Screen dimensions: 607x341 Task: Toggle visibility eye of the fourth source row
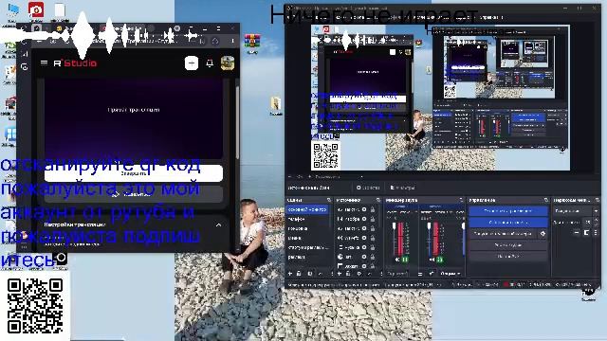pyautogui.click(x=364, y=238)
